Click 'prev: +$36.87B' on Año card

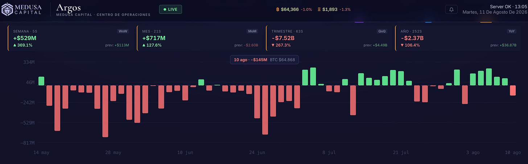coord(503,45)
